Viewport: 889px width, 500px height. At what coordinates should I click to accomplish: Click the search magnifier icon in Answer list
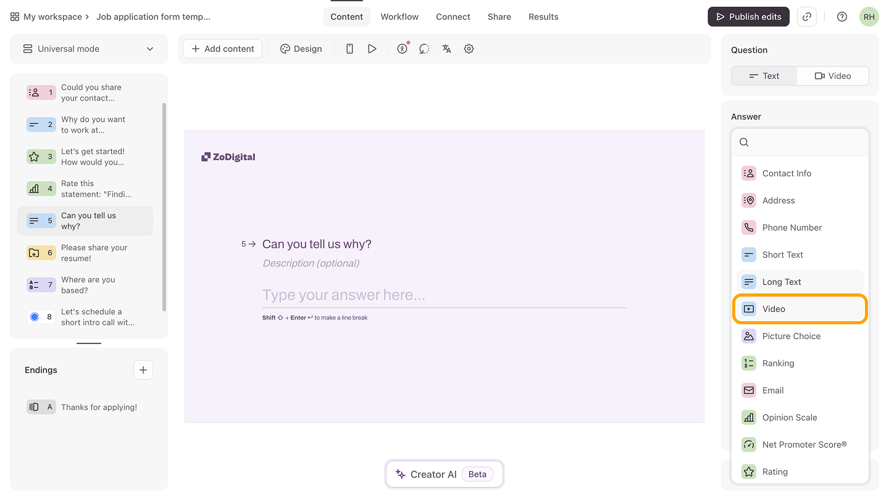tap(744, 142)
